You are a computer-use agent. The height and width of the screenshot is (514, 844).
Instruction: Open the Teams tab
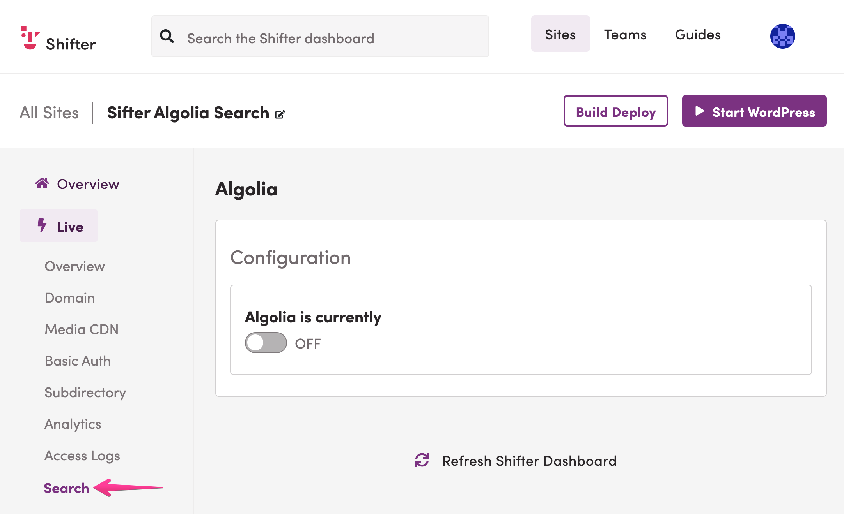pos(625,34)
